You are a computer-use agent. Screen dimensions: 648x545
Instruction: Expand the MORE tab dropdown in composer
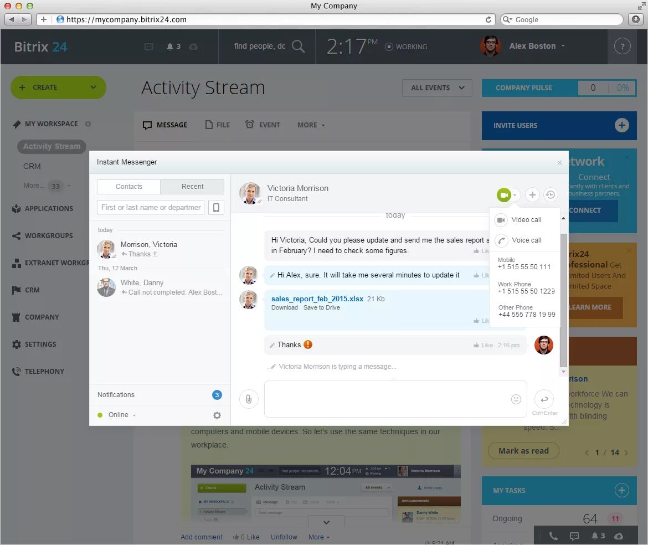pos(311,125)
